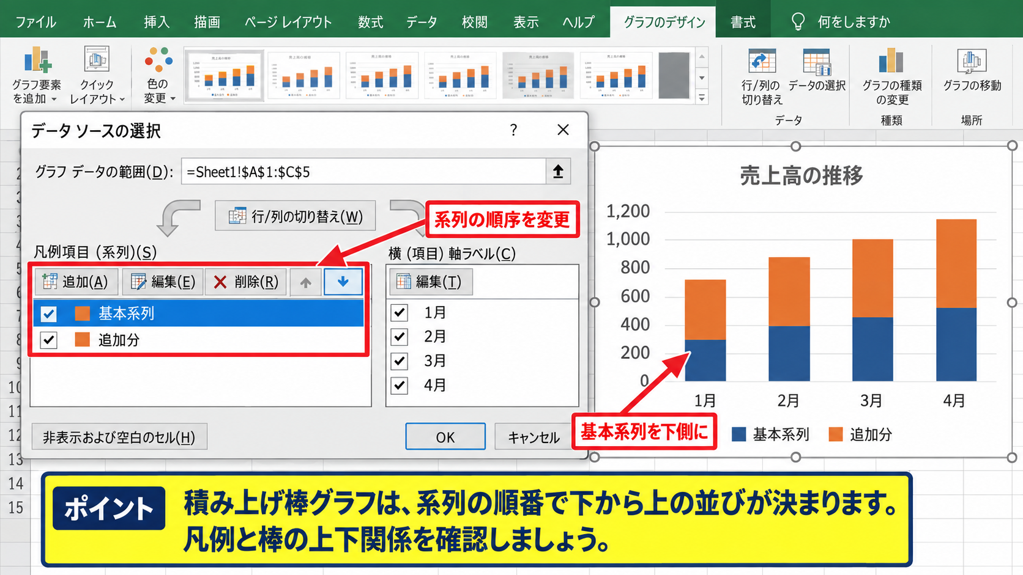
Task: Switch to the 書式 tab
Action: point(743,22)
